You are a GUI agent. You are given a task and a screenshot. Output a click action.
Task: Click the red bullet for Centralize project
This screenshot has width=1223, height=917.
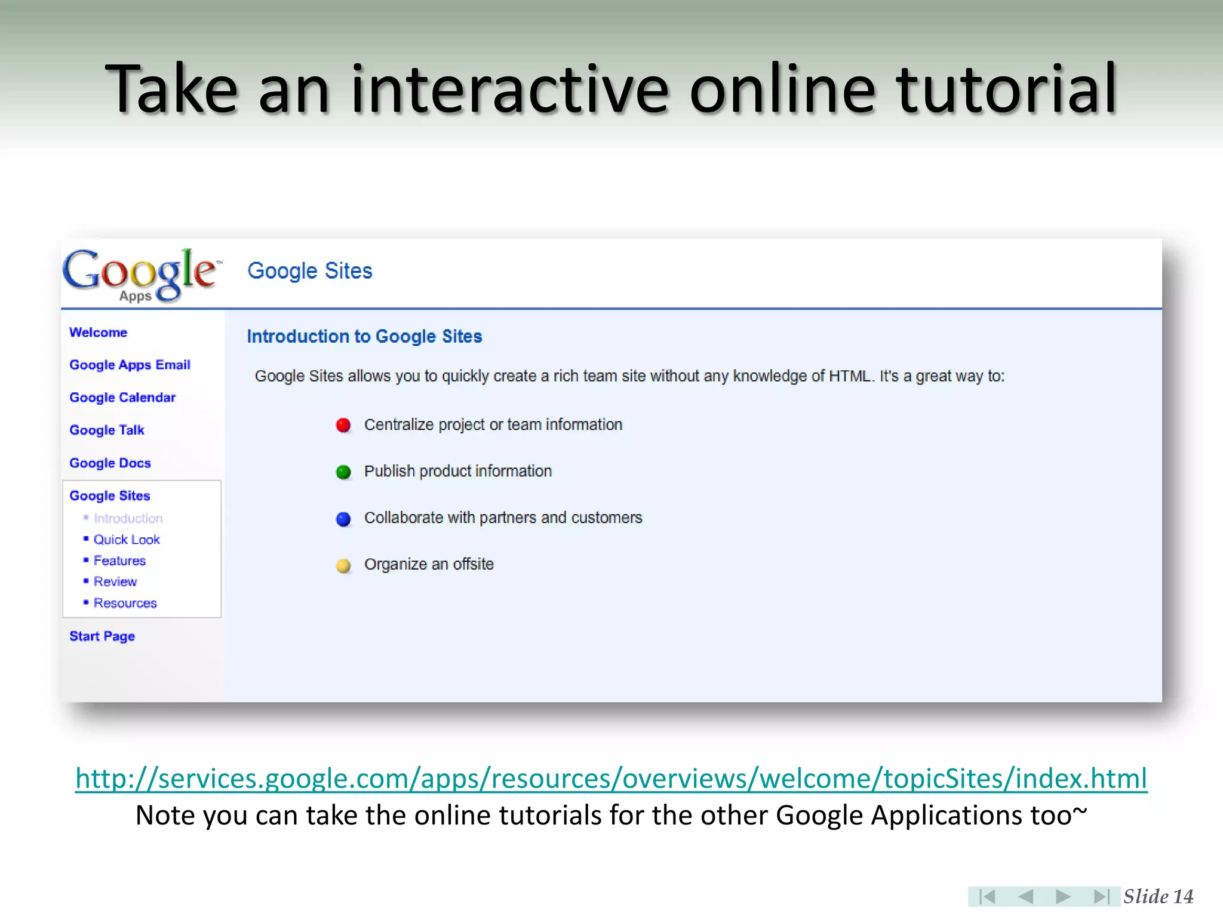click(x=343, y=425)
